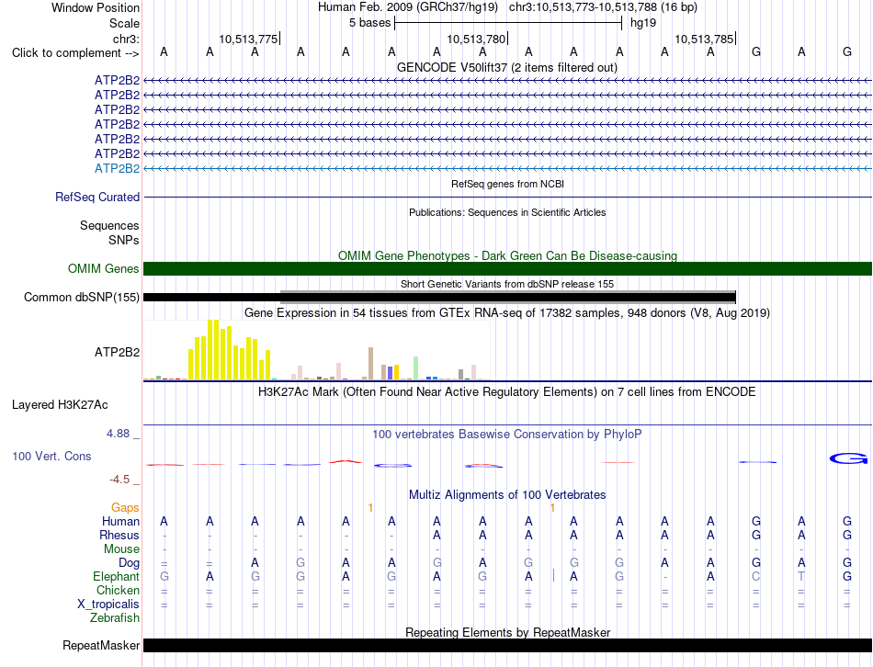This screenshot has height=667, width=873.
Task: Click the 100 Vert. Cons label
Action: point(51,456)
